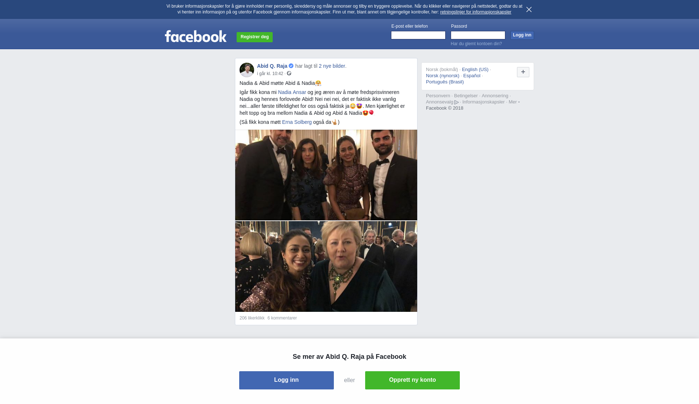Viewport: 699px width, 404px height.
Task: Open the 2 nye bilder link
Action: [332, 66]
